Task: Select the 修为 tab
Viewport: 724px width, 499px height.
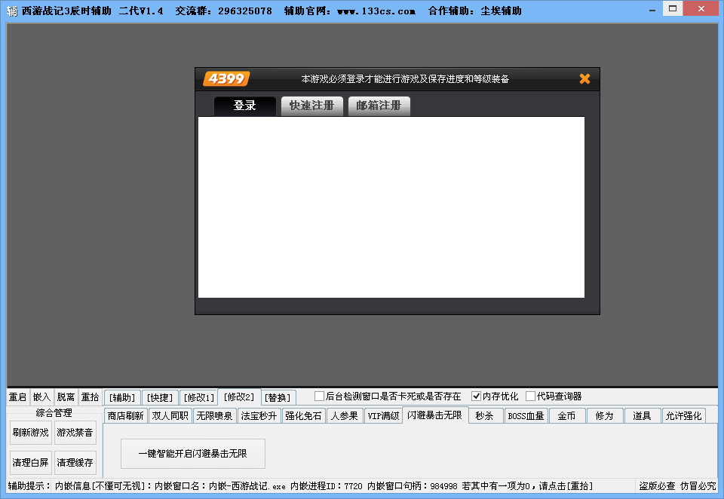Action: (x=604, y=416)
